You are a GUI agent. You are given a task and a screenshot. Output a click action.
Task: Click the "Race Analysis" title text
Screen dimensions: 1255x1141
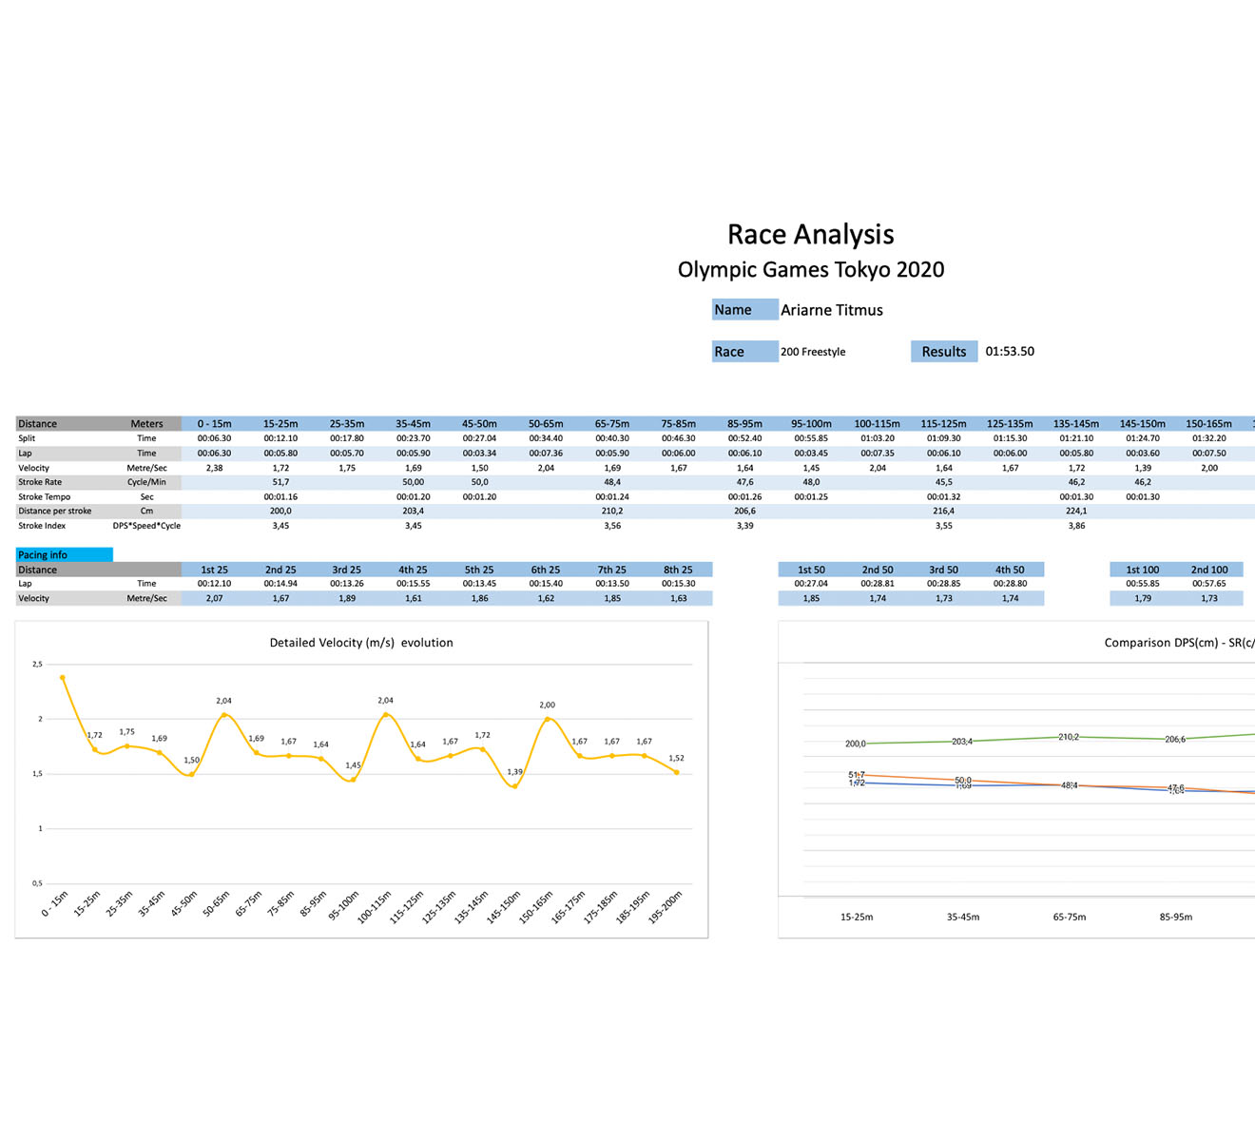click(x=810, y=235)
